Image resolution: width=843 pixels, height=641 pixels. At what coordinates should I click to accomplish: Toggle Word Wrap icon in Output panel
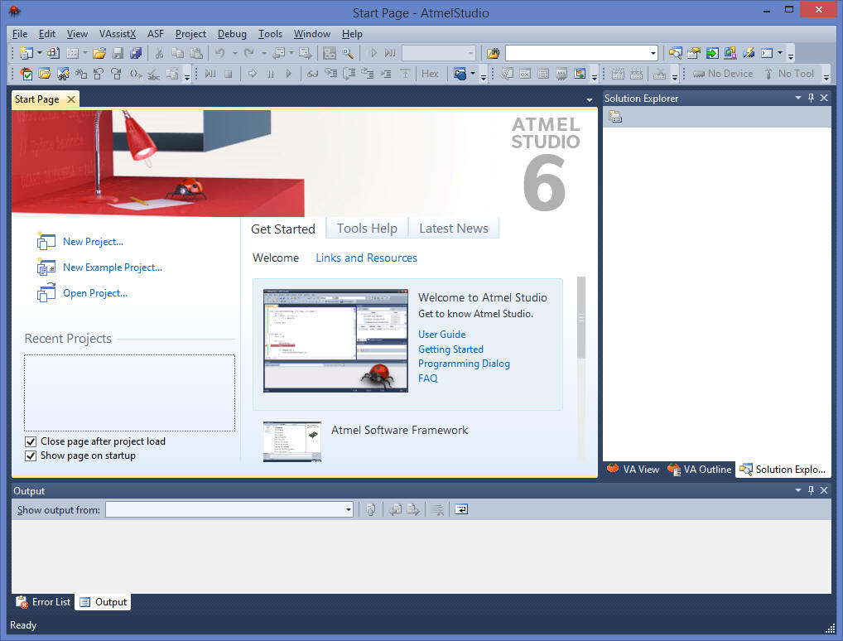click(461, 509)
